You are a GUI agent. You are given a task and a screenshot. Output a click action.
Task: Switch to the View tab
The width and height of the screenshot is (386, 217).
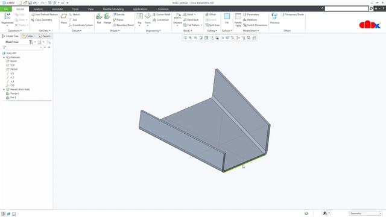[x=90, y=9]
